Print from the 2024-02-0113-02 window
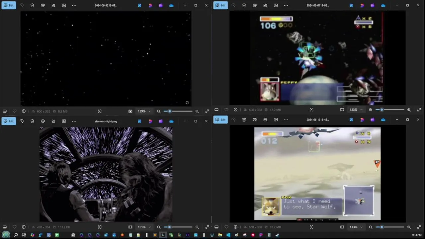425x239 pixels. click(255, 5)
